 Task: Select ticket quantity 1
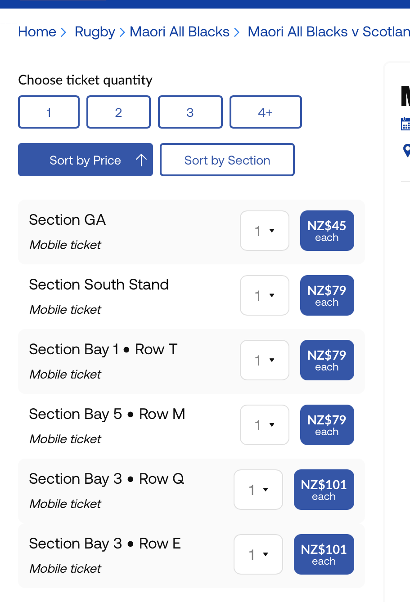point(49,112)
